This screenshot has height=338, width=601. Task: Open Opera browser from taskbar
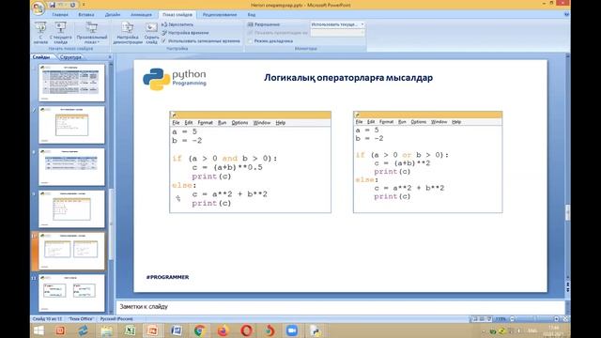(x=246, y=330)
